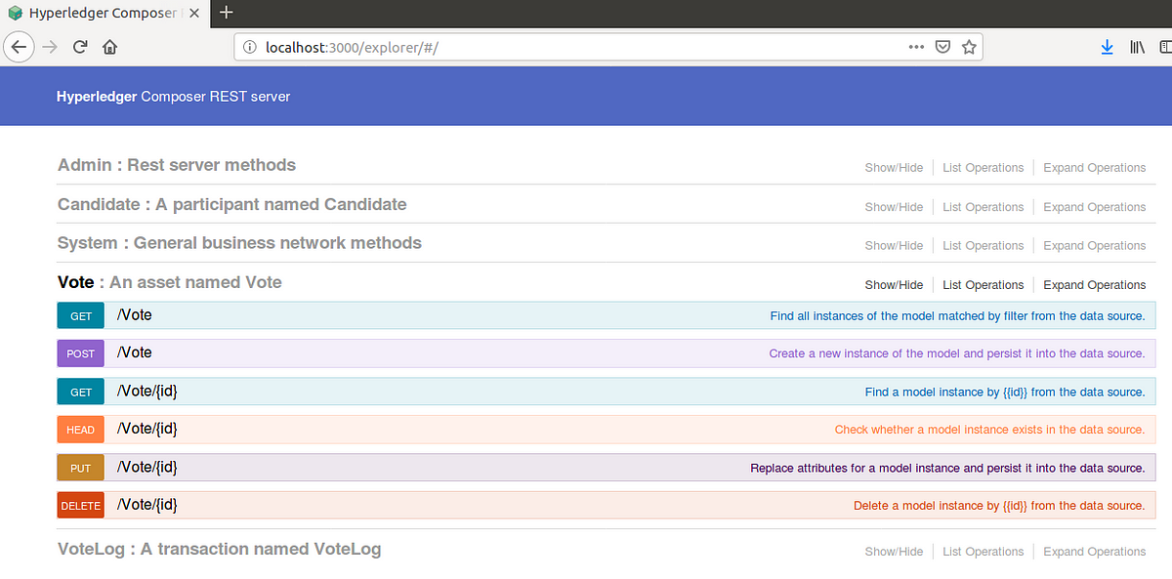Expand the Admin : Rest server methods section
The image size is (1172, 579).
pos(177,165)
